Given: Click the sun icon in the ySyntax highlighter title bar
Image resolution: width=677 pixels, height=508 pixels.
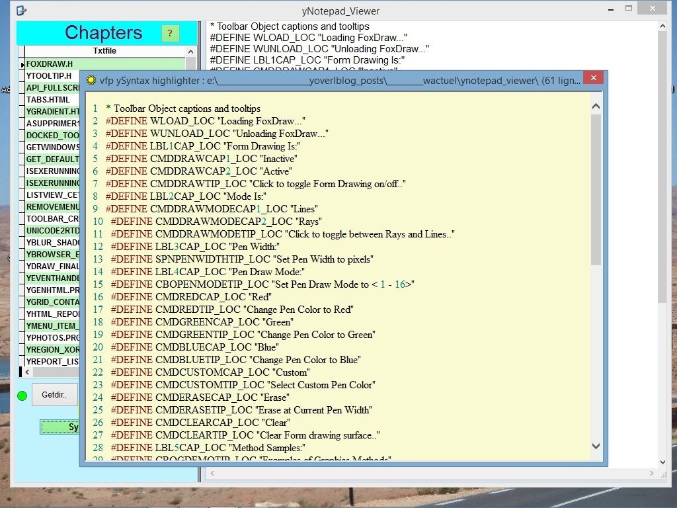Looking at the screenshot, I should 91,78.
